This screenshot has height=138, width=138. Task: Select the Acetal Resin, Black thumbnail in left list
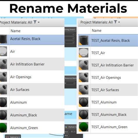(x=3, y=39)
